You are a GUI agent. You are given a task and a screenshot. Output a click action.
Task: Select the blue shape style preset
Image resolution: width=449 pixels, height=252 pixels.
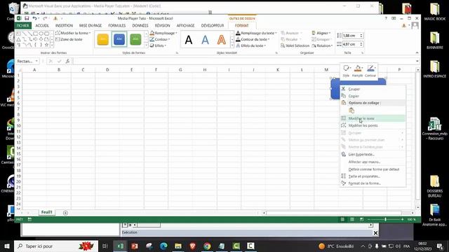(x=119, y=39)
